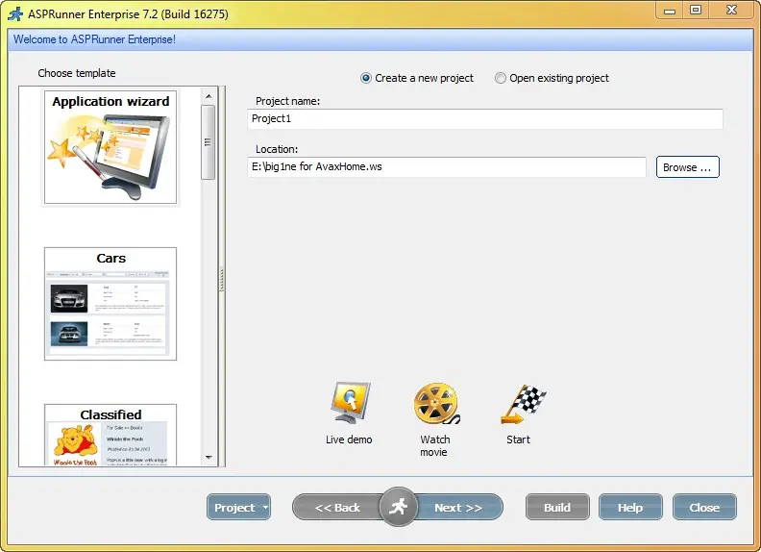Click the template list scroll up arrow
761x552 pixels.
pos(209,96)
